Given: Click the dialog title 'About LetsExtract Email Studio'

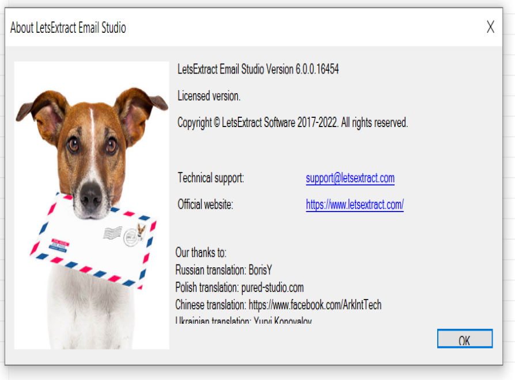Looking at the screenshot, I should [68, 28].
